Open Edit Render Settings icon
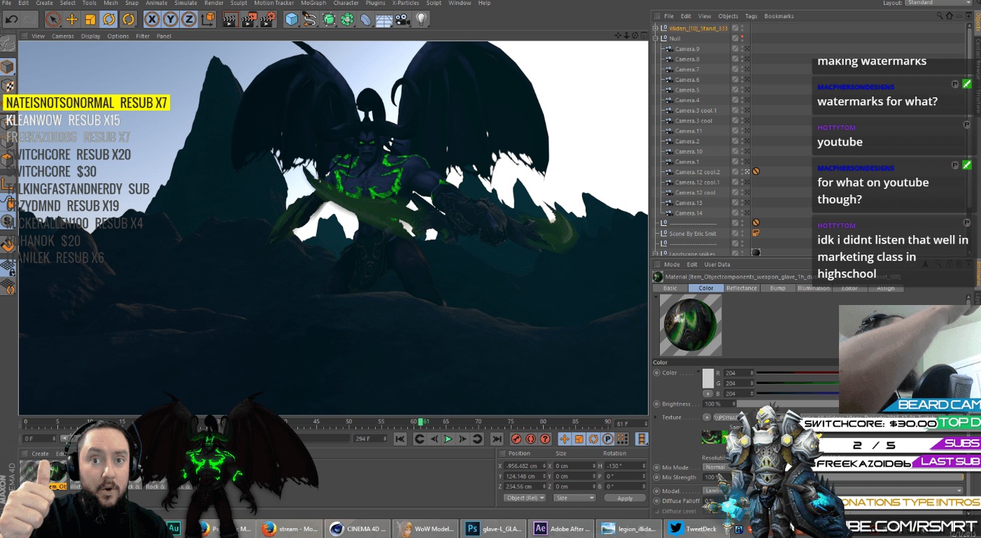Image resolution: width=981 pixels, height=538 pixels. (x=268, y=20)
